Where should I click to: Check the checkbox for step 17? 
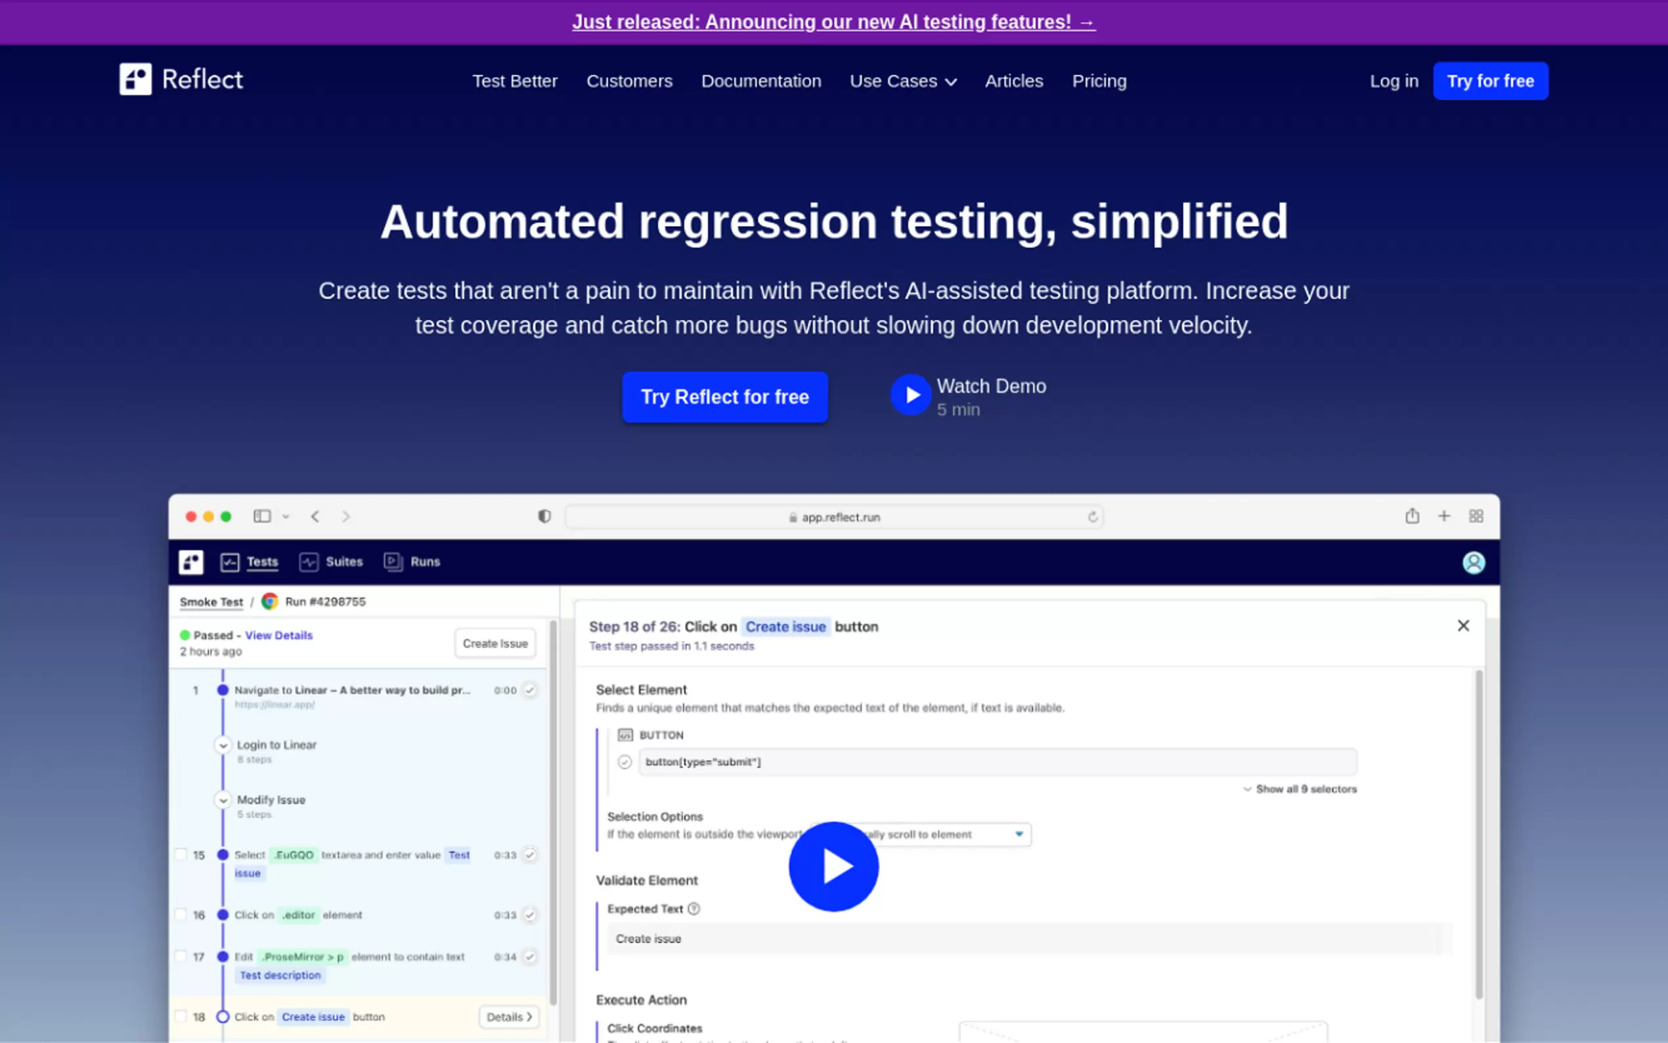pyautogui.click(x=181, y=956)
